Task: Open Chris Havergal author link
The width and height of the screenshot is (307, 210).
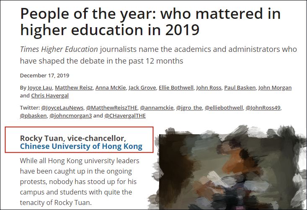Action: (50, 96)
